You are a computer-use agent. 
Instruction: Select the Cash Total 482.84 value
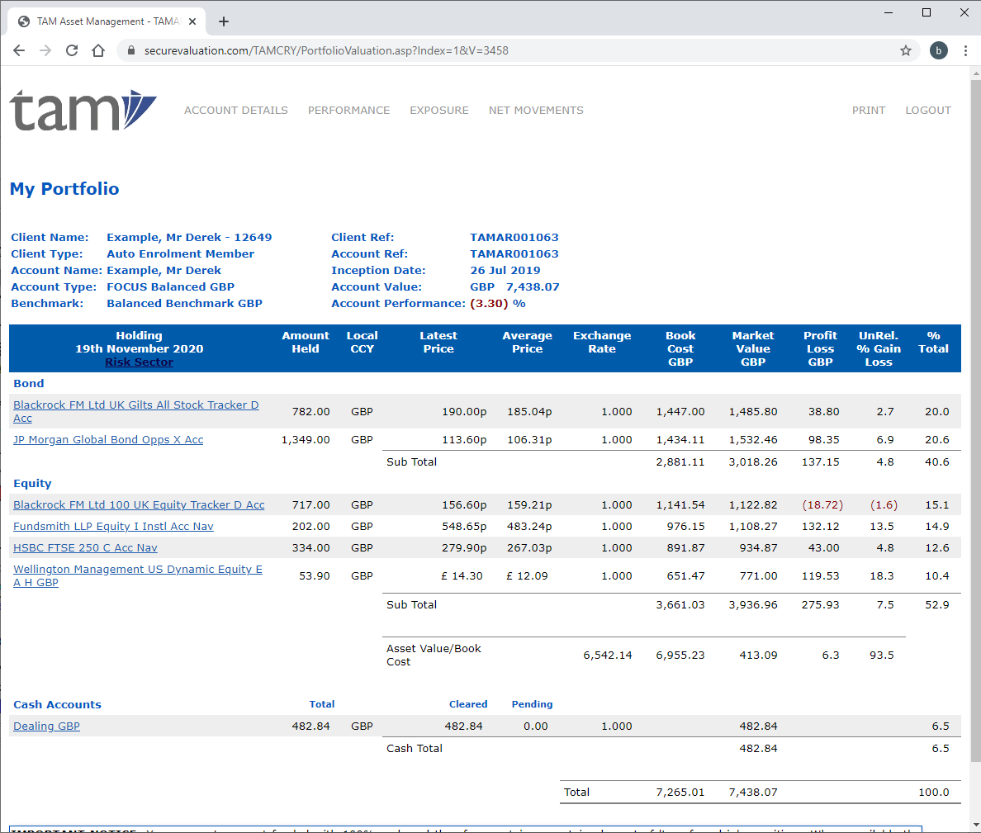tap(758, 748)
